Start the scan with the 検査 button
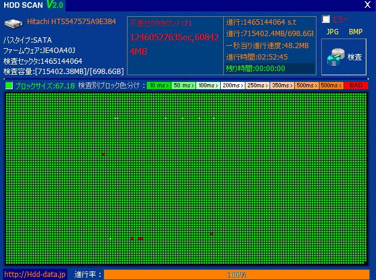 (344, 57)
